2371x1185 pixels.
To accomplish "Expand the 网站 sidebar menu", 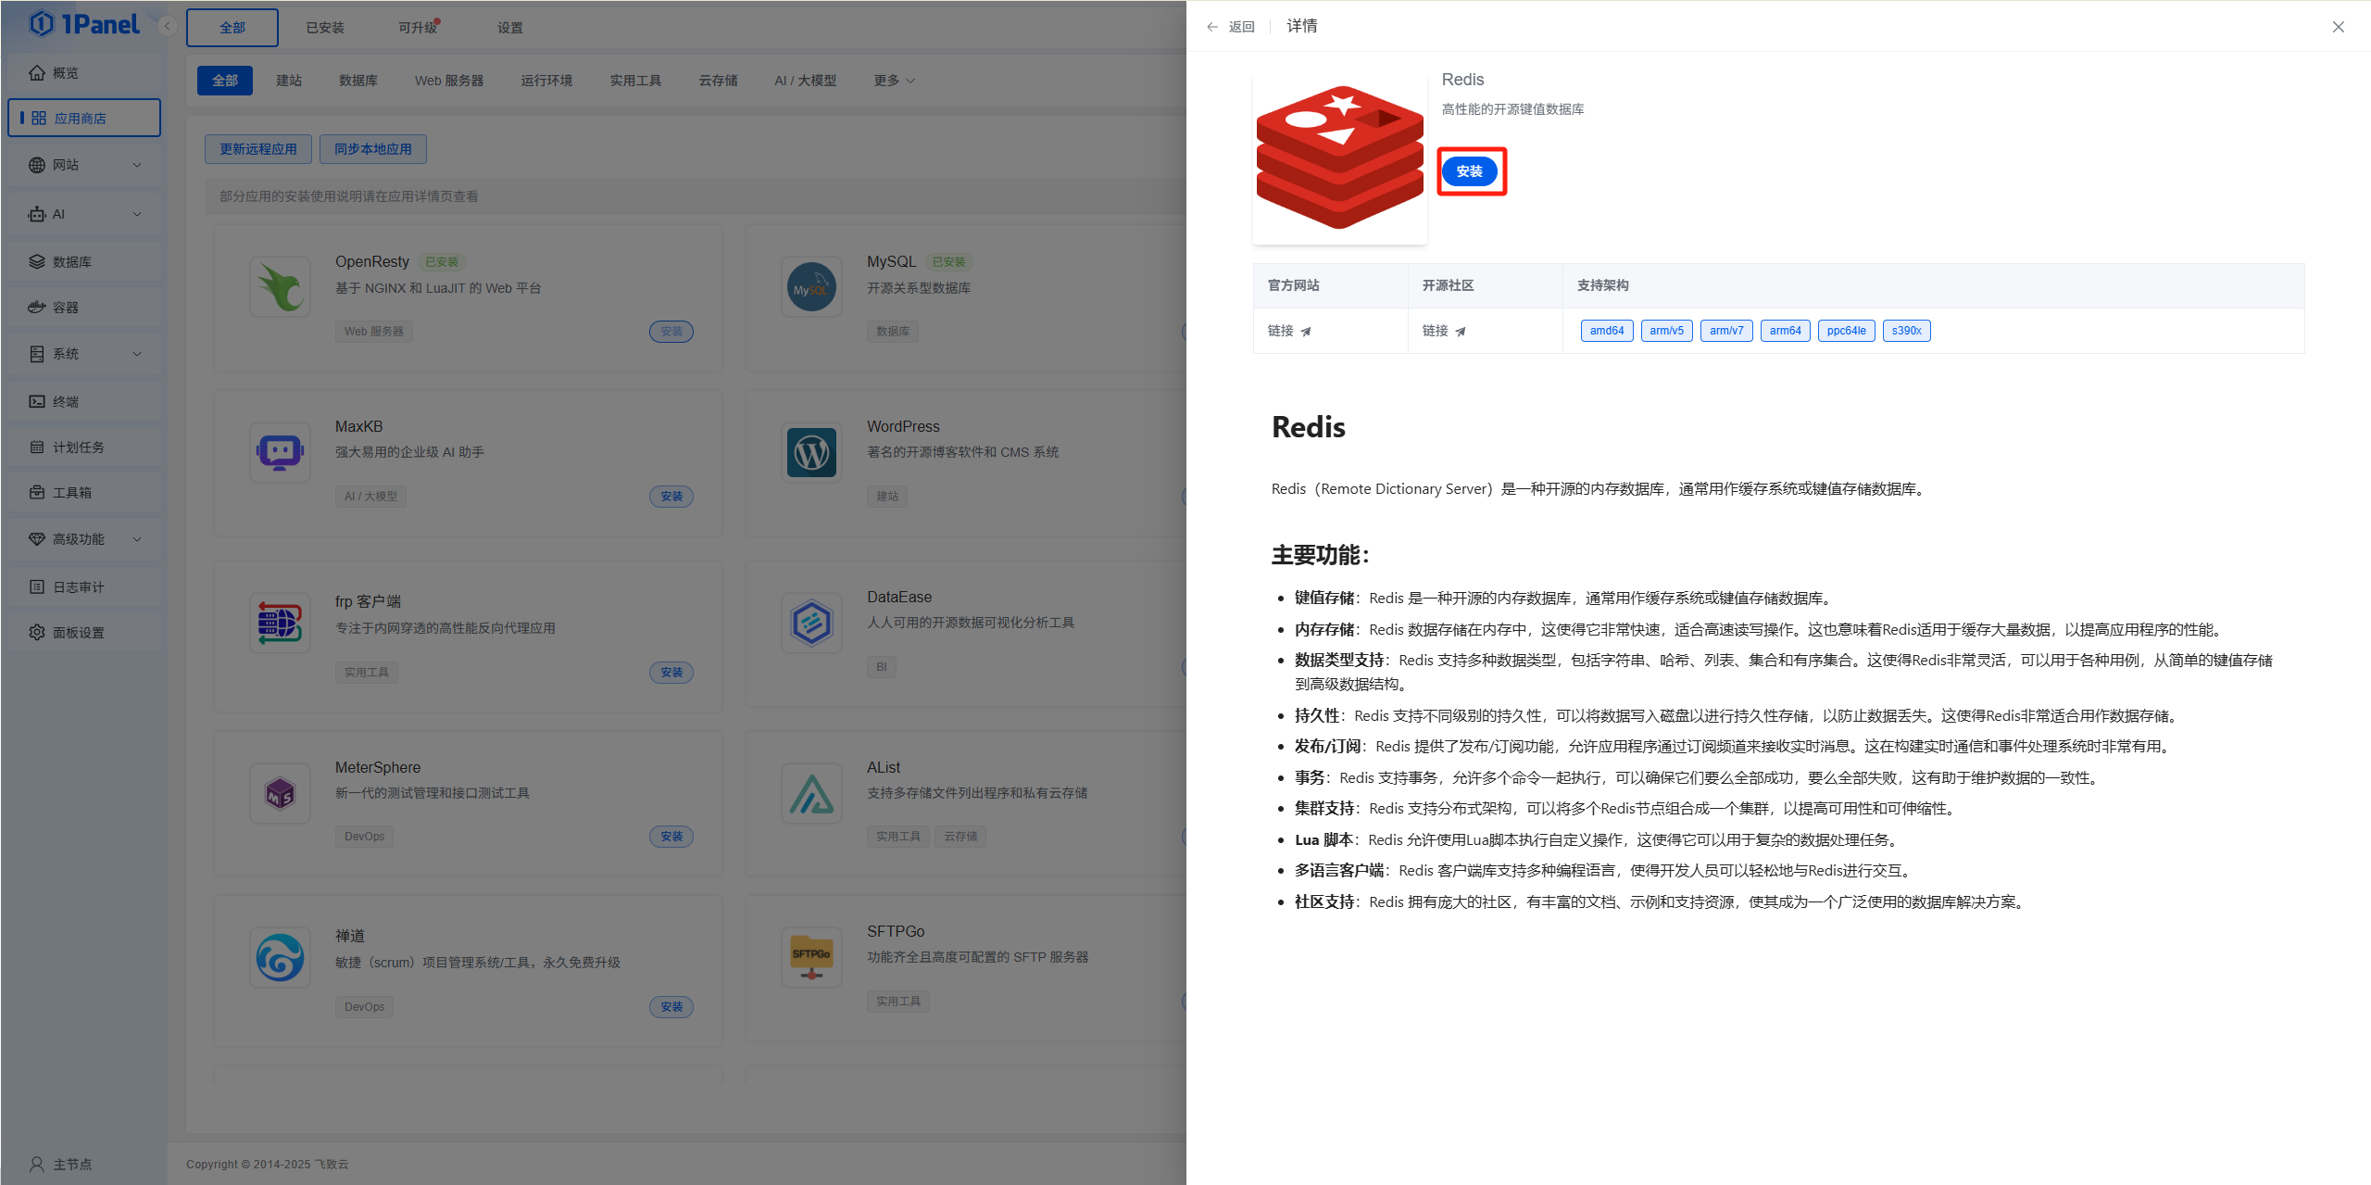I will [x=65, y=164].
